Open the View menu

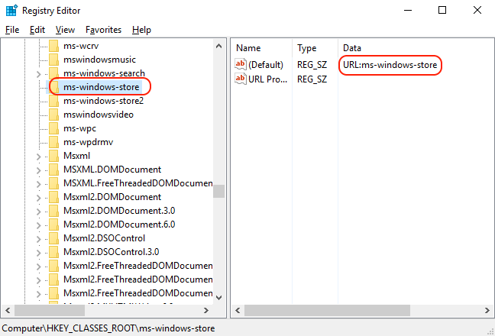coord(66,30)
